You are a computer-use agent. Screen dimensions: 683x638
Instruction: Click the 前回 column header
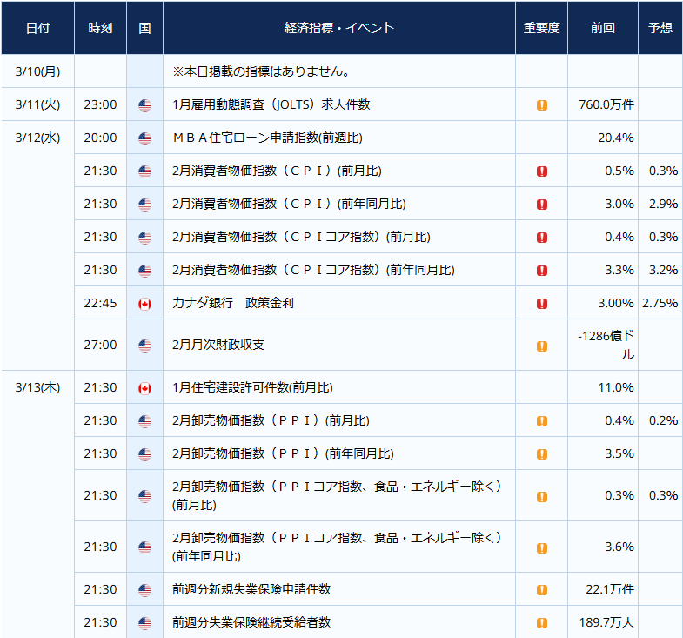click(603, 28)
